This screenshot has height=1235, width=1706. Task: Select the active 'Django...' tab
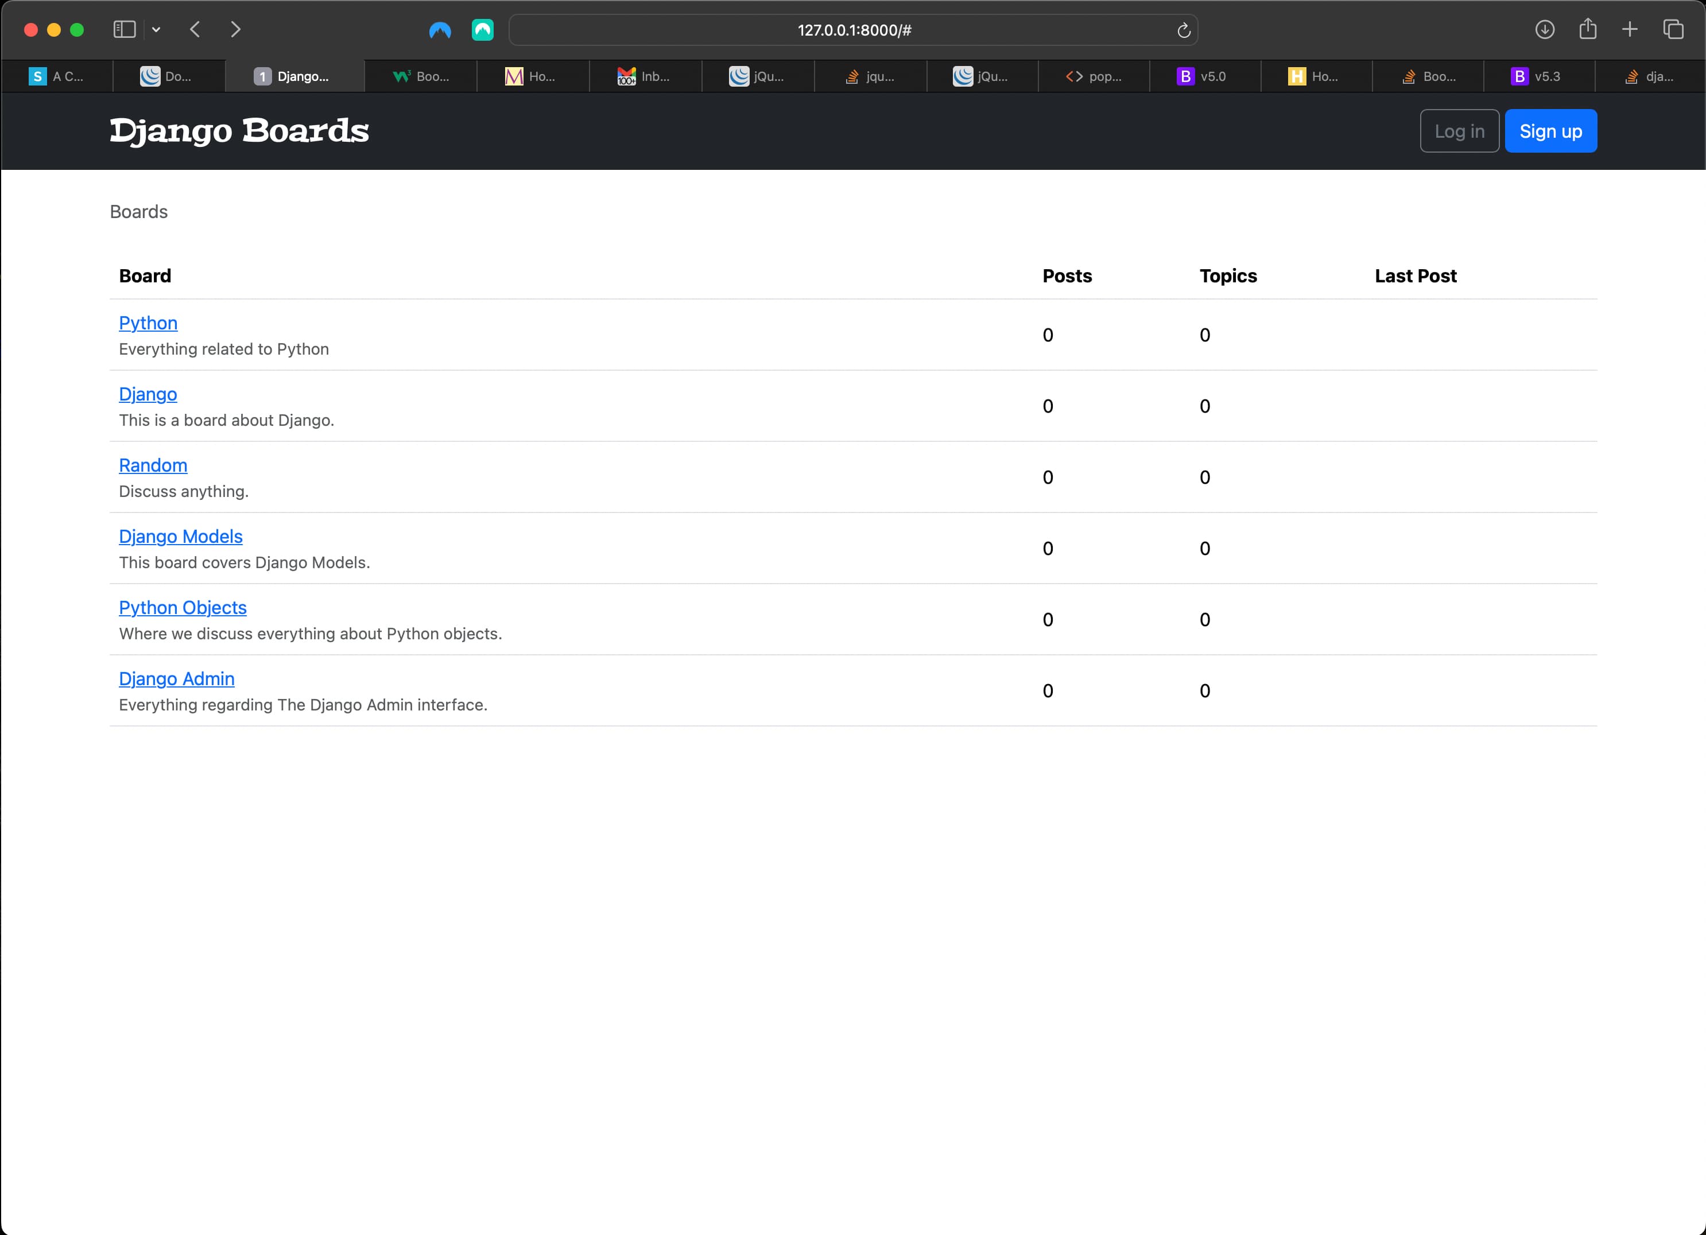click(x=294, y=76)
